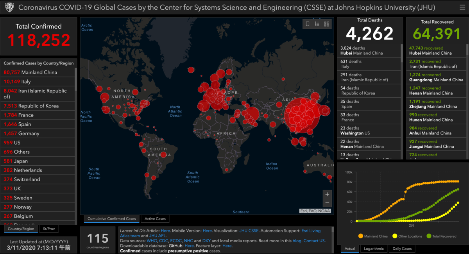This screenshot has width=469, height=254.
Task: Select '267 Belgium' in confirmed list
Action: (38, 216)
